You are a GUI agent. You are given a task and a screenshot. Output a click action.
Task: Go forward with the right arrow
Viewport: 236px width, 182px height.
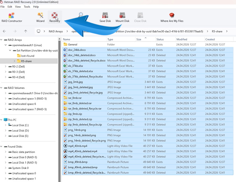click(x=15, y=31)
